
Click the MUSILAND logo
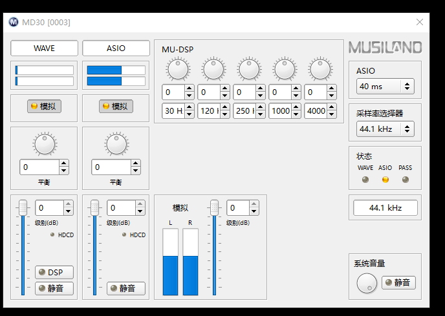(x=385, y=48)
